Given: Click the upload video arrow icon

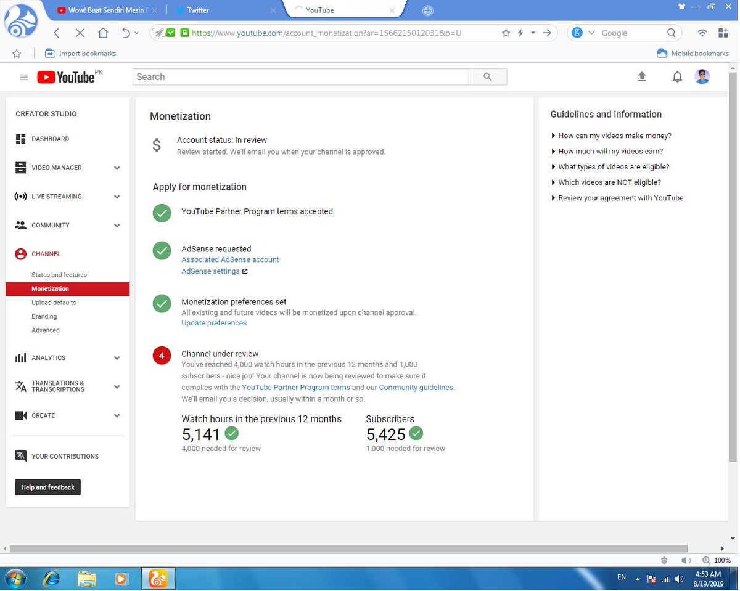Looking at the screenshot, I should click(x=642, y=76).
